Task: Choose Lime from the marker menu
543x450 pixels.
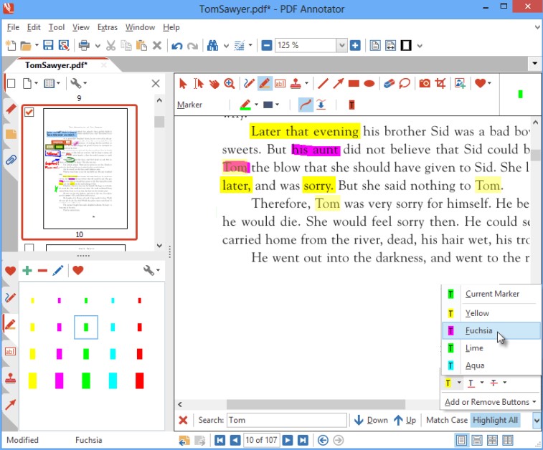Action: click(x=491, y=348)
